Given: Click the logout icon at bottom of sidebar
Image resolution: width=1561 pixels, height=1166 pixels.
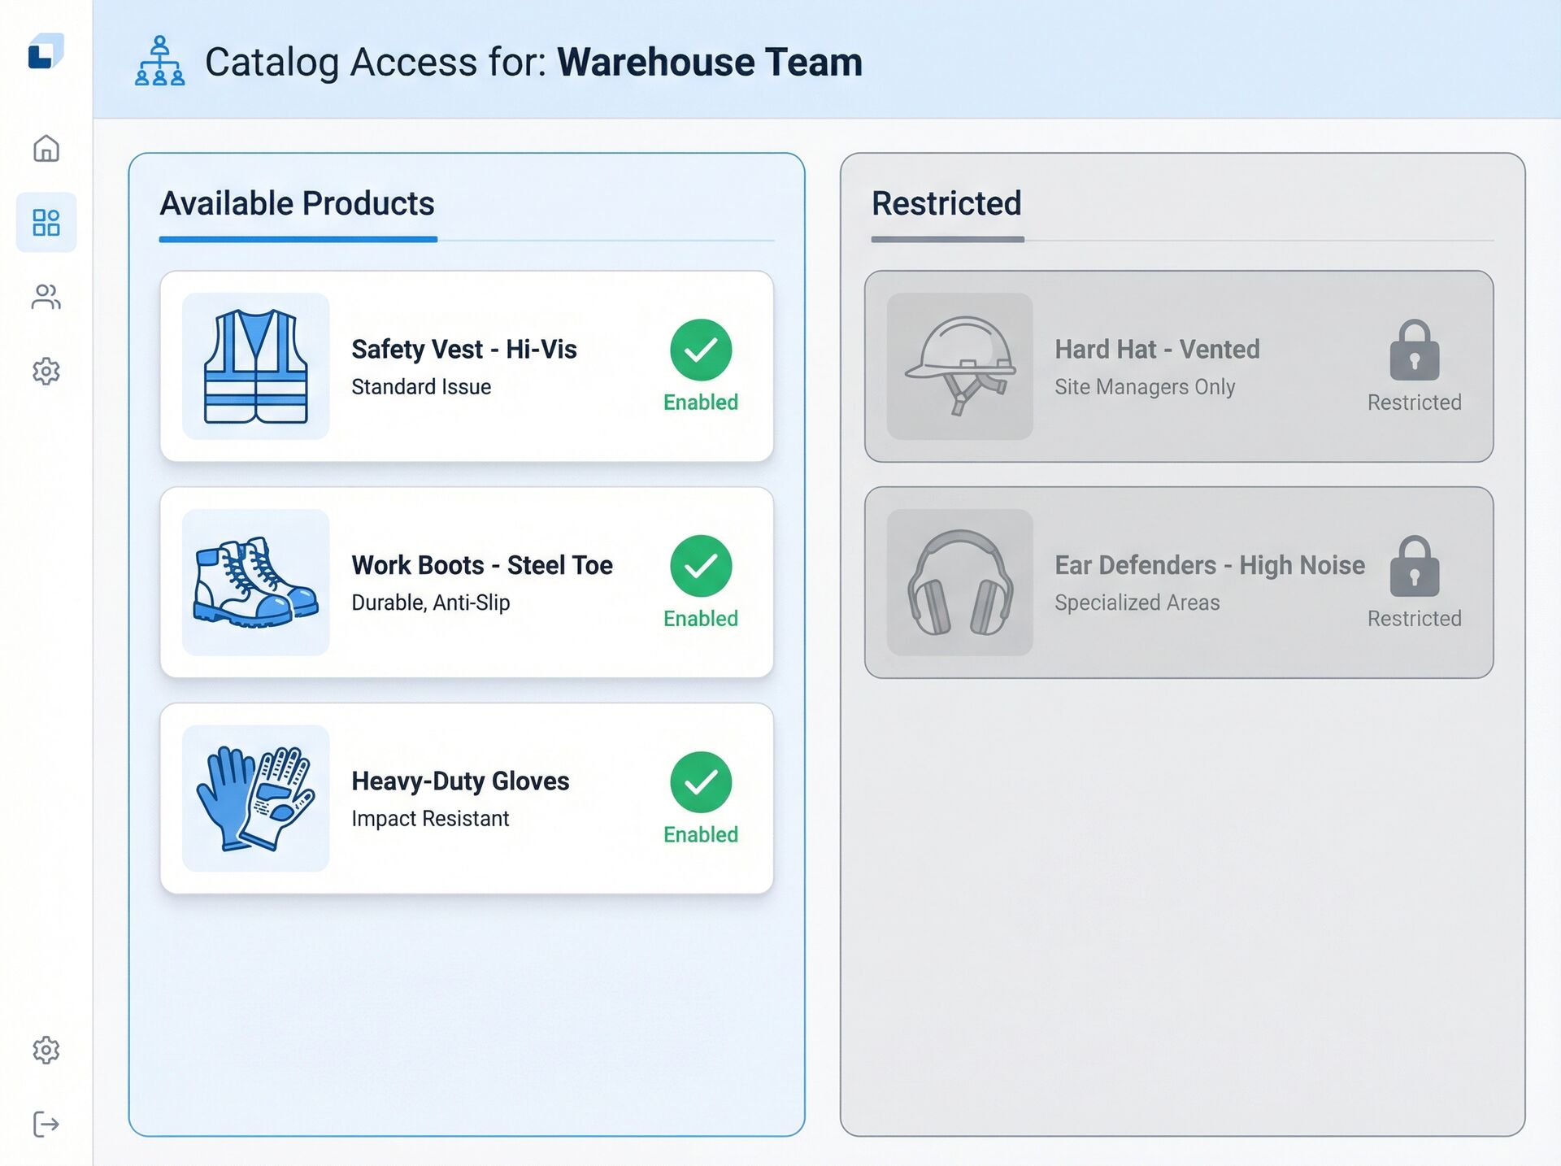Looking at the screenshot, I should tap(46, 1124).
